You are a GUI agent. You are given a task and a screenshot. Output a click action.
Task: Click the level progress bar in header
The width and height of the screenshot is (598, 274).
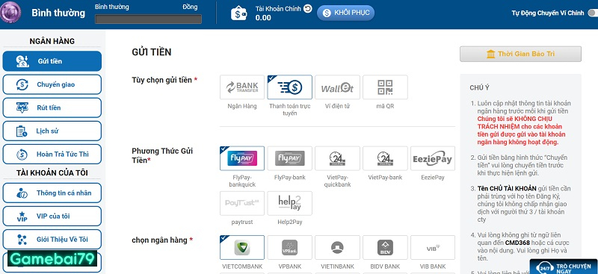(x=148, y=19)
